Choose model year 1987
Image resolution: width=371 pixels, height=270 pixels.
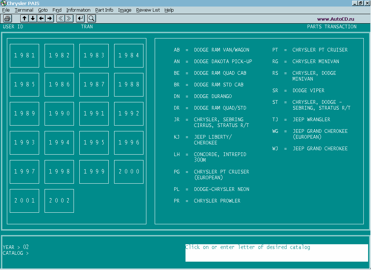[94, 85]
